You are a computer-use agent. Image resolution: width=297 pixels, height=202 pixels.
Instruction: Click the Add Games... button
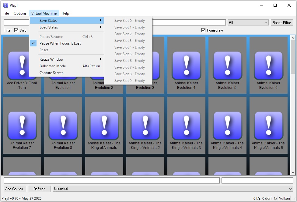click(15, 189)
